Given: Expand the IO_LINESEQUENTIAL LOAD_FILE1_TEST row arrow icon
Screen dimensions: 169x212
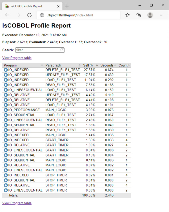Looking at the screenshot, I should click(6, 90).
